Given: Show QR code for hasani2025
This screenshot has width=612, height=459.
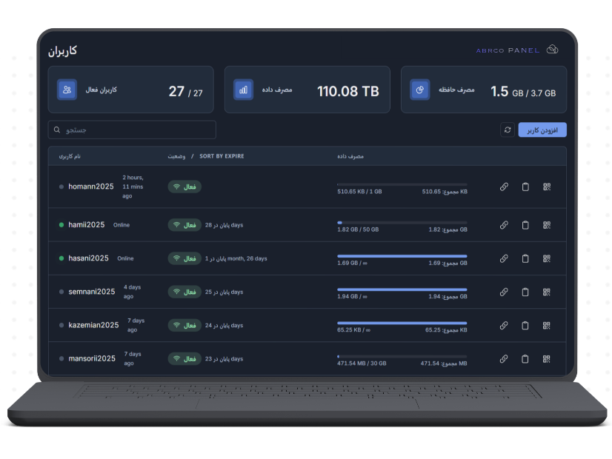Looking at the screenshot, I should pyautogui.click(x=547, y=258).
